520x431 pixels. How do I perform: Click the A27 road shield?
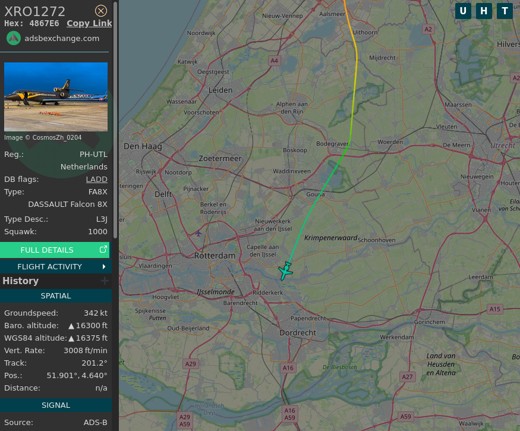[407, 377]
